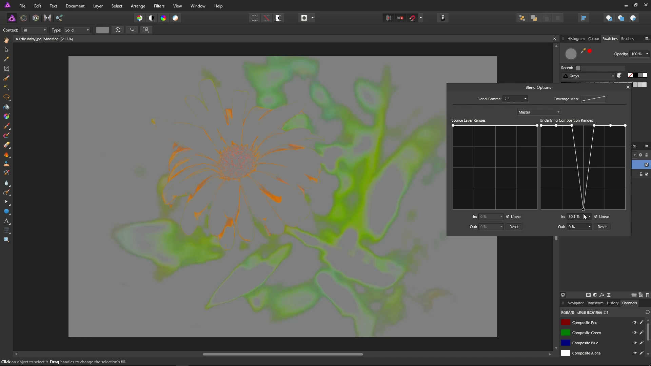Select the Zoom magnifier tool
The image size is (651, 366).
(6, 240)
